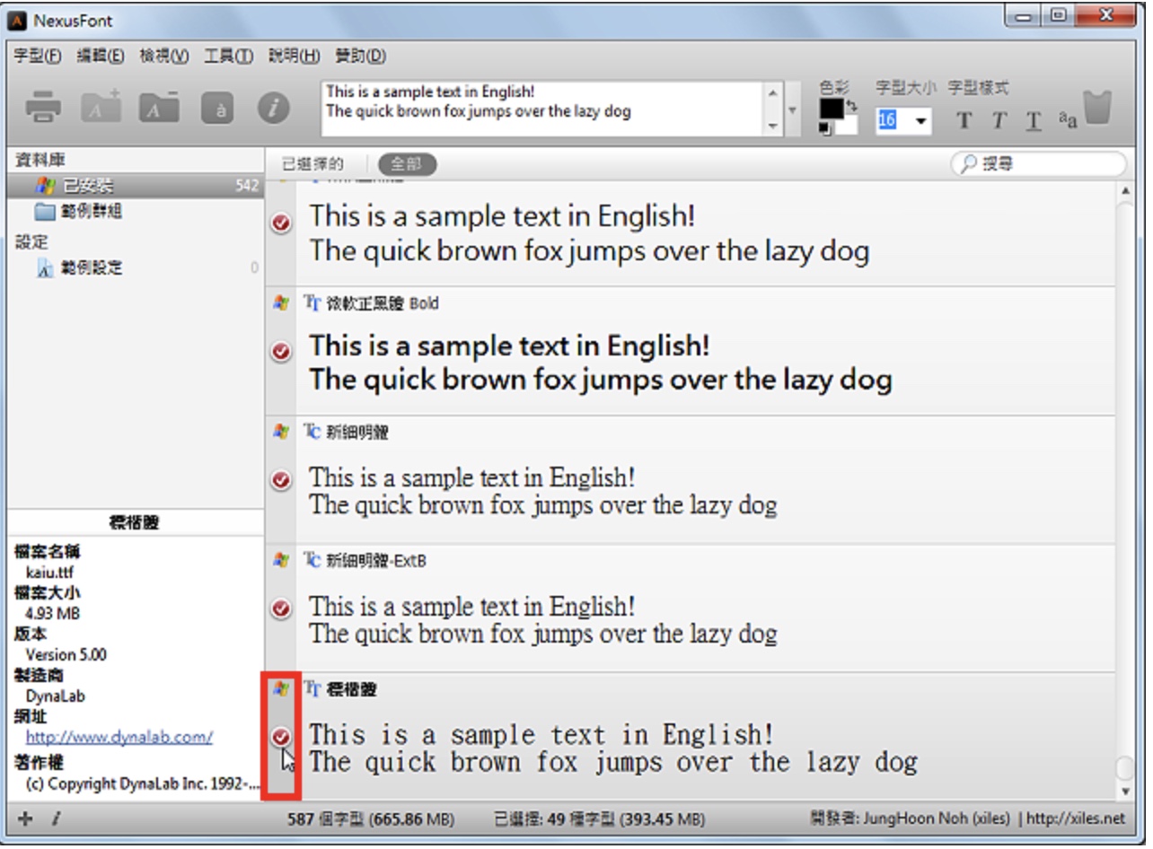The image size is (1153, 849).
Task: Open the 工具(T) menu
Action: tap(228, 56)
